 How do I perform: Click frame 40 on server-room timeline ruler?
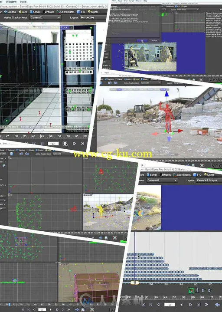pos(33,136)
